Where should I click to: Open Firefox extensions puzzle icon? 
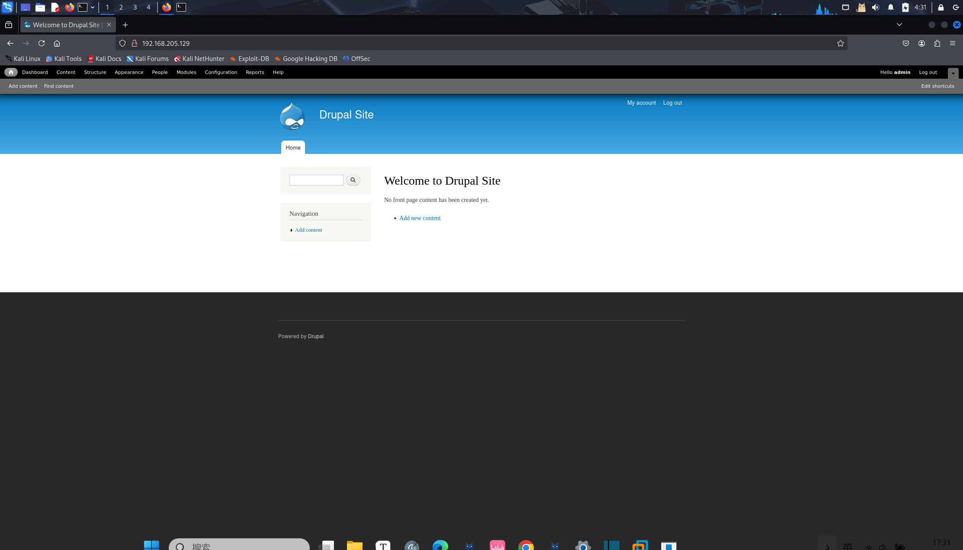937,43
